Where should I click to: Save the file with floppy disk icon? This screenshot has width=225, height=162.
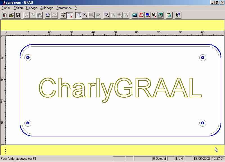[x=18, y=15]
